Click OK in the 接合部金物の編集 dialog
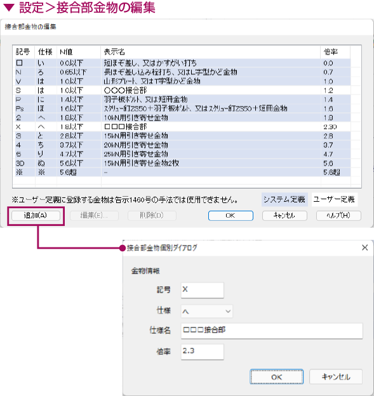This screenshot has width=374, height=396. coord(230,215)
